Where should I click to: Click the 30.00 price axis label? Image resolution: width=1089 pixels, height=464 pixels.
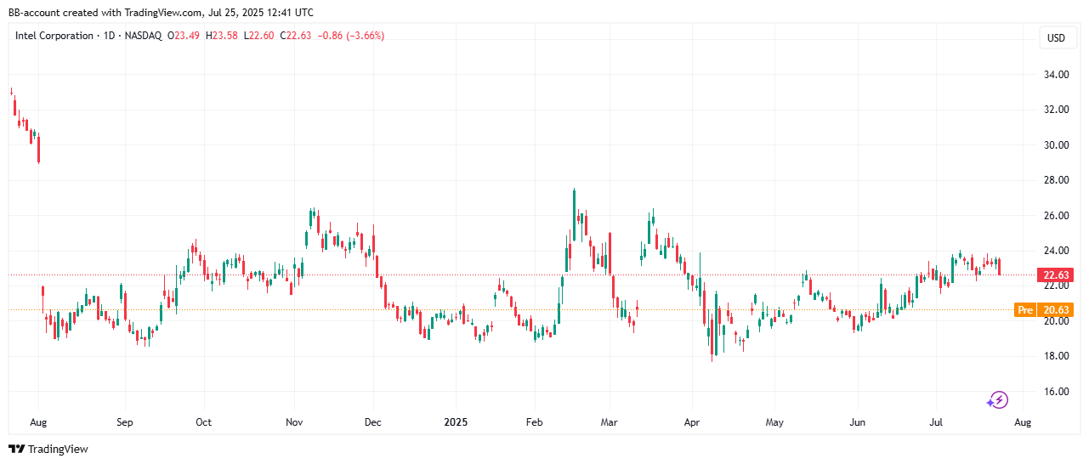[x=1058, y=145]
